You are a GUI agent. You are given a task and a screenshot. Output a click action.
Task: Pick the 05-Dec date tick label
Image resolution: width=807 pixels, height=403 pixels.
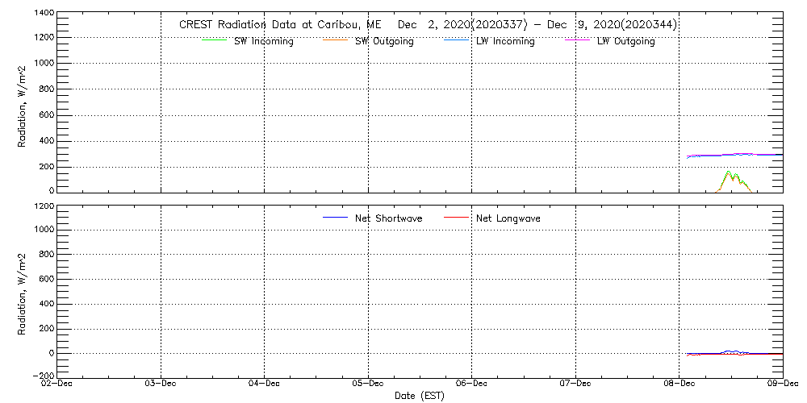pos(368,384)
